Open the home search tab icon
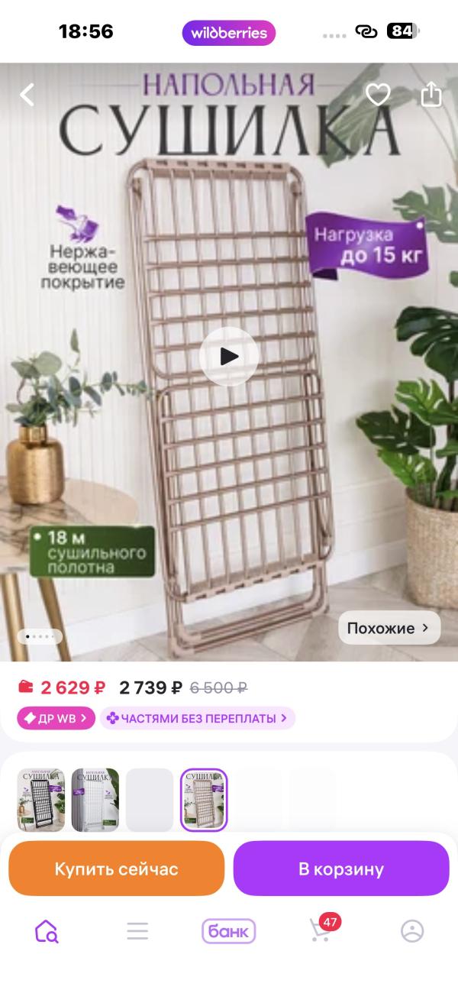This screenshot has height=993, width=458. click(x=47, y=931)
